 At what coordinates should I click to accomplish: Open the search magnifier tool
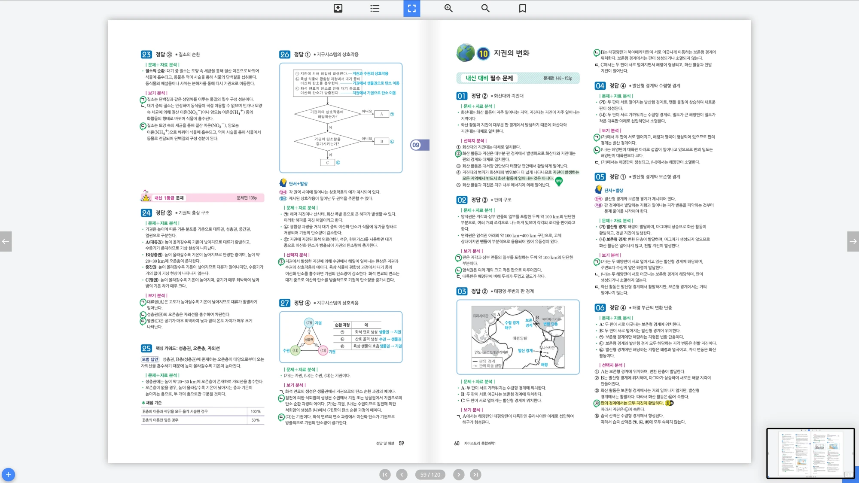tap(485, 8)
